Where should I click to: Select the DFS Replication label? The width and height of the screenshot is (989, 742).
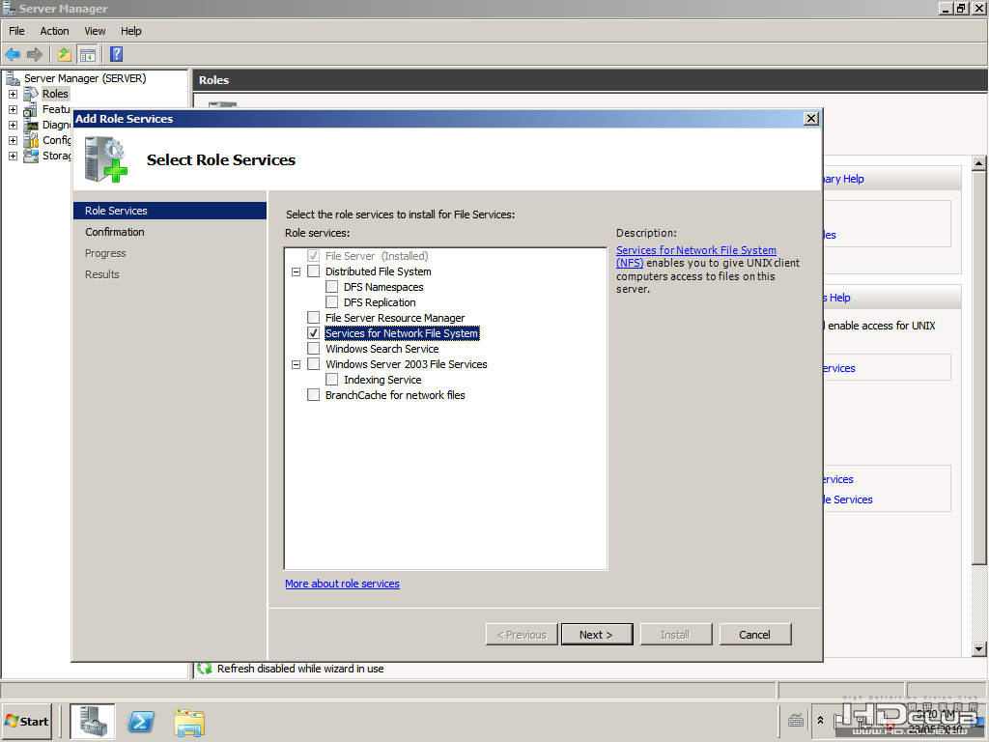coord(380,302)
